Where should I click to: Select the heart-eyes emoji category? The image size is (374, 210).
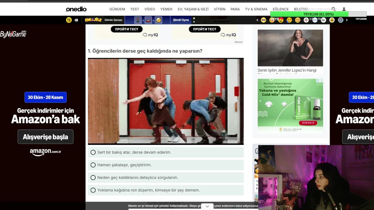pyautogui.click(x=281, y=20)
